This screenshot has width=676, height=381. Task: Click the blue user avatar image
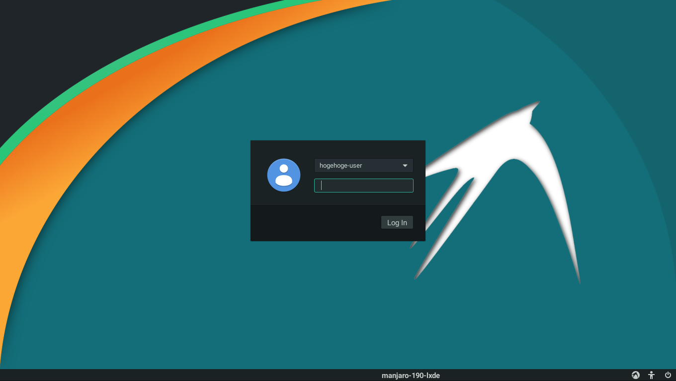click(x=284, y=175)
